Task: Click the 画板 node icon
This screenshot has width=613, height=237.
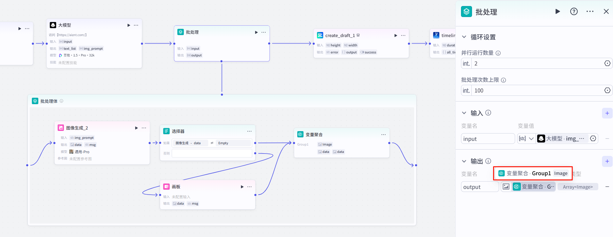Action: click(166, 187)
